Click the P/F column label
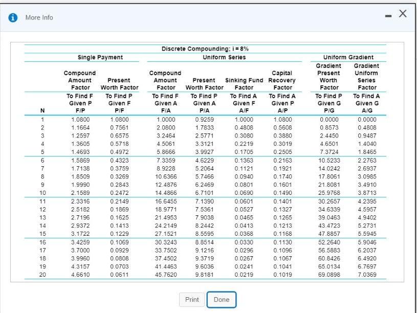Viewport: 417px width, 313px height. click(x=119, y=110)
